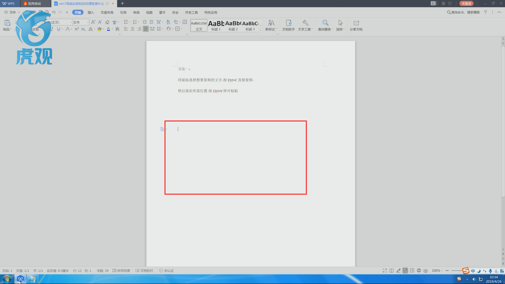The image size is (505, 284).
Task: Click the Redo arrow in quick access bar
Action: [x=60, y=12]
